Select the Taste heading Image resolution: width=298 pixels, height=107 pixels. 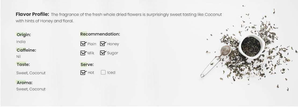[23, 64]
